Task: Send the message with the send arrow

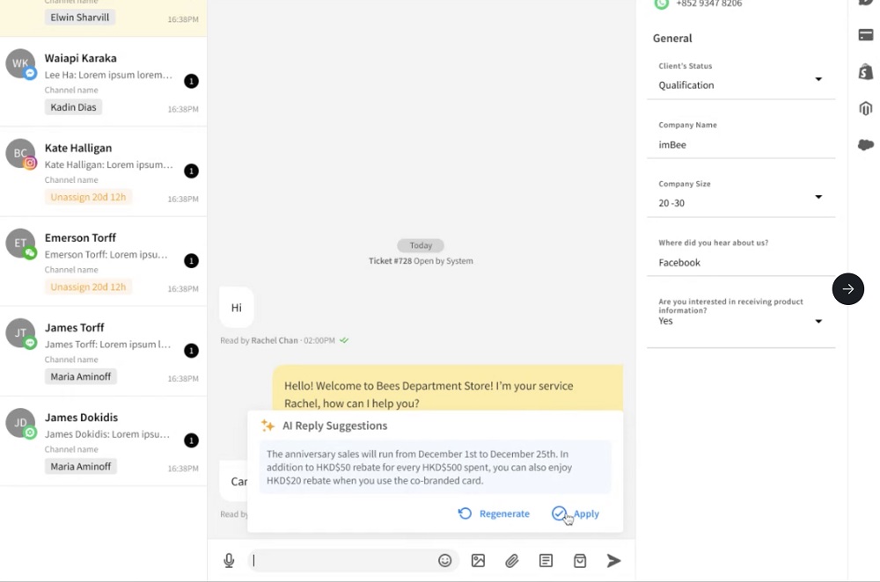Action: 613,560
